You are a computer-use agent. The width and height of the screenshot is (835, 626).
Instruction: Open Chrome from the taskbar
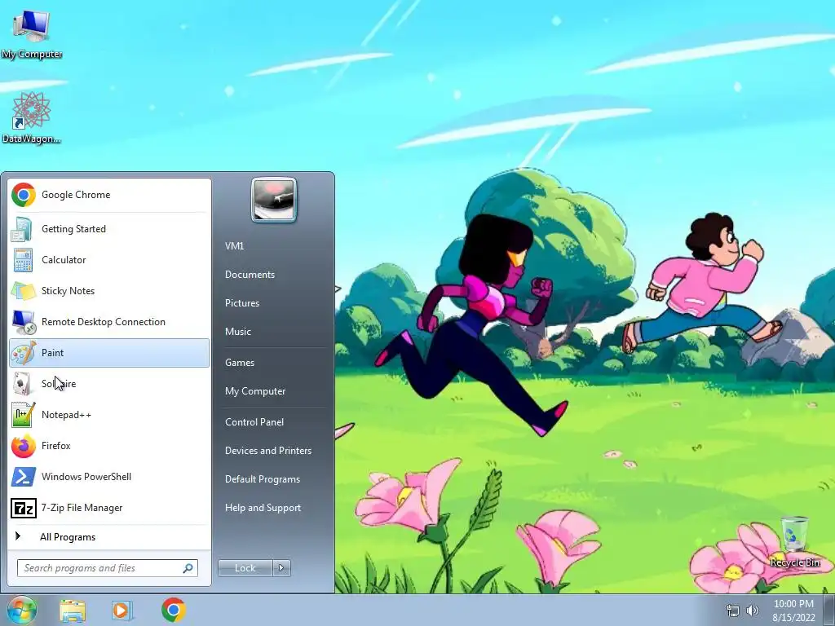[173, 610]
